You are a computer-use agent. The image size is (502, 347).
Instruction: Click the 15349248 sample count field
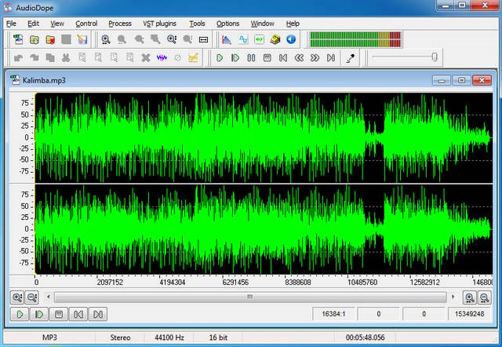click(469, 314)
